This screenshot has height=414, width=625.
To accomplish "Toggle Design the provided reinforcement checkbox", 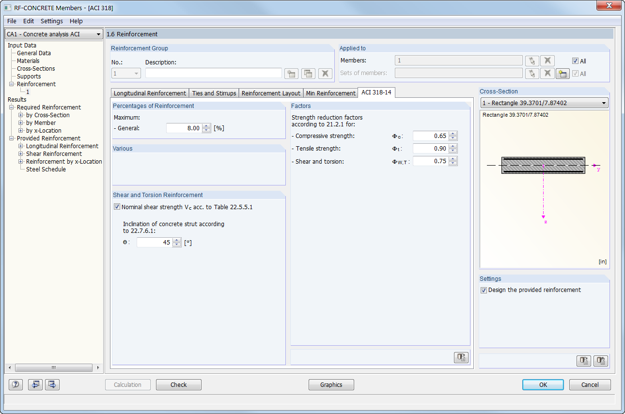I will pyautogui.click(x=484, y=290).
